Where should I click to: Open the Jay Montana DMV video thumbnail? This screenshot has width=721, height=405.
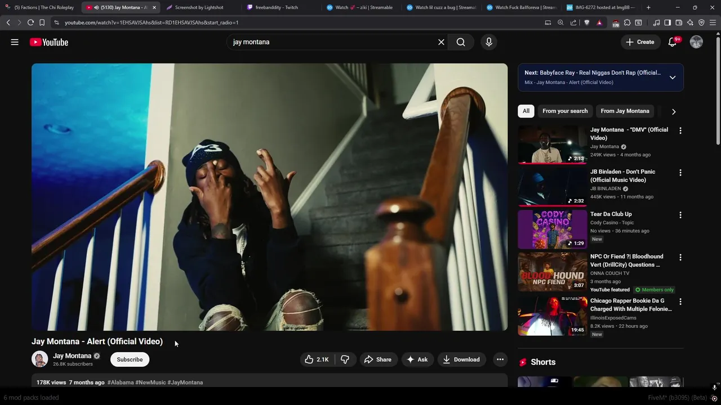point(553,145)
